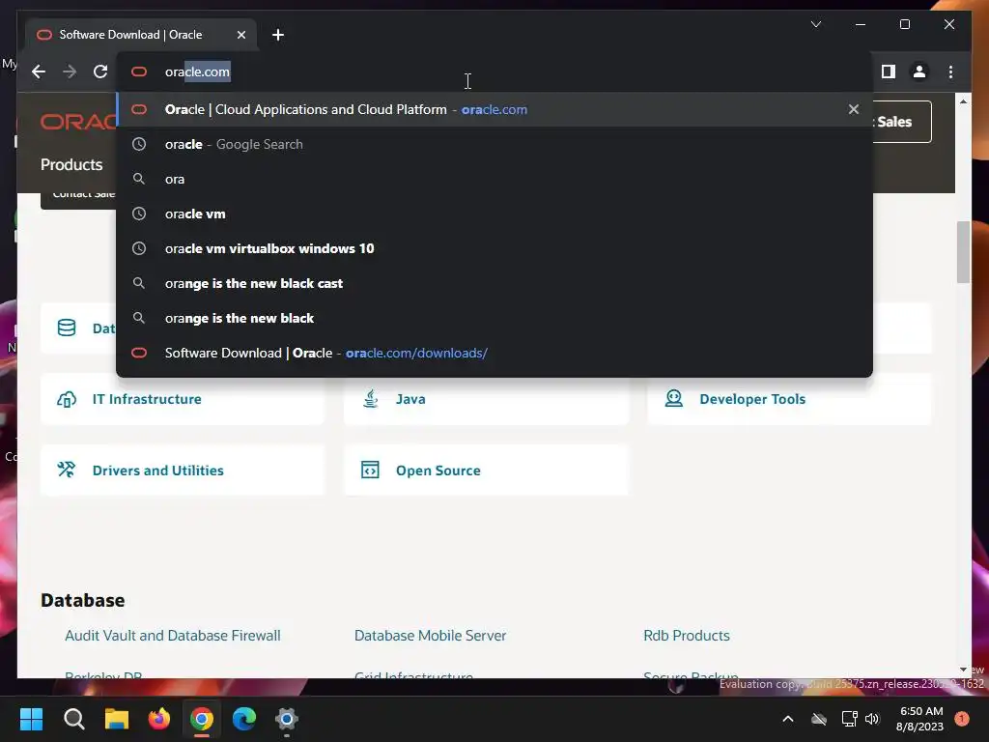Switch to Chrome on the taskbar

(x=202, y=719)
